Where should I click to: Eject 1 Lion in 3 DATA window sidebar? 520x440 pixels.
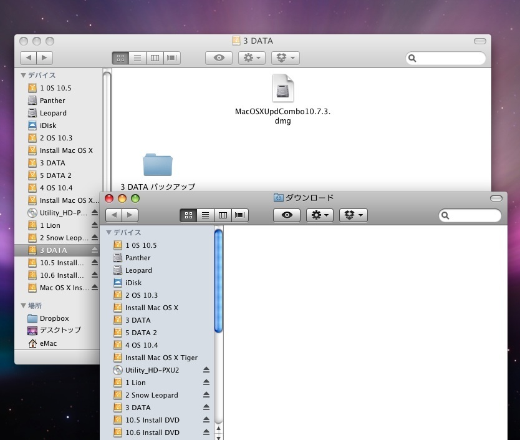(x=95, y=225)
